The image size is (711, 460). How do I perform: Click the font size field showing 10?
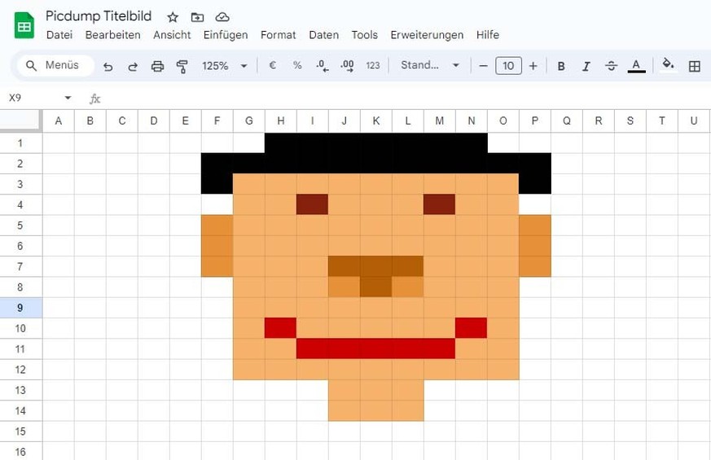pyautogui.click(x=508, y=66)
